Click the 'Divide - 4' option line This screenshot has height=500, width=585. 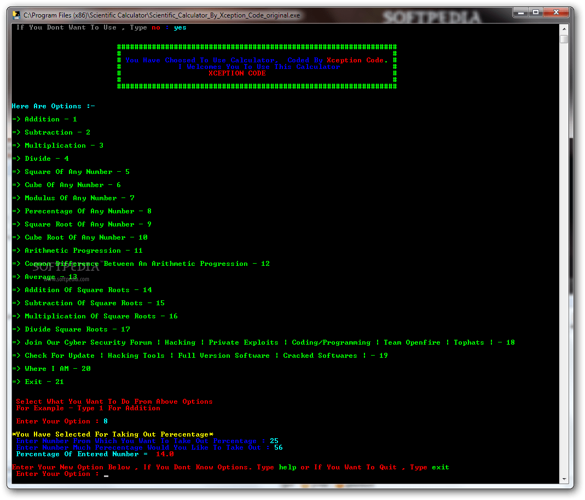coord(40,159)
